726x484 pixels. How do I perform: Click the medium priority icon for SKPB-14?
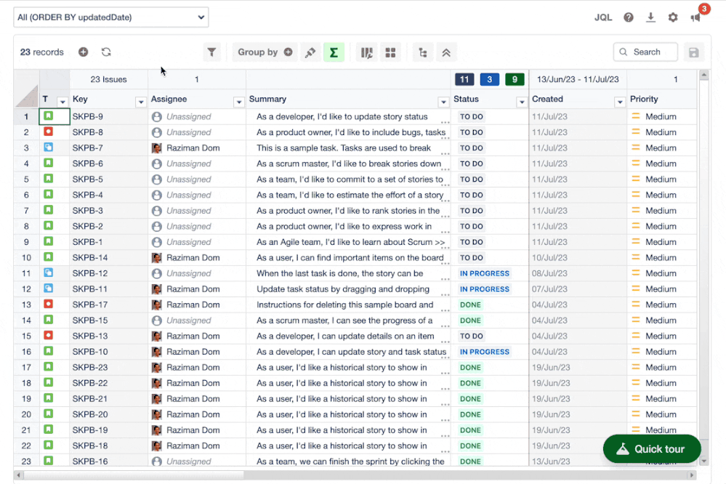[x=636, y=257]
